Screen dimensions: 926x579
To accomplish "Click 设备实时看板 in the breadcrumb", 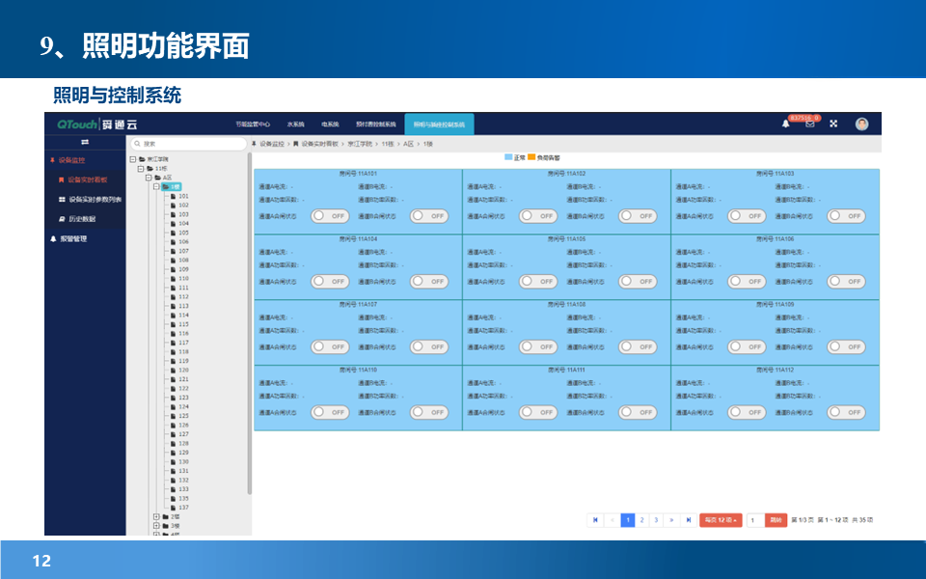I will (x=319, y=144).
